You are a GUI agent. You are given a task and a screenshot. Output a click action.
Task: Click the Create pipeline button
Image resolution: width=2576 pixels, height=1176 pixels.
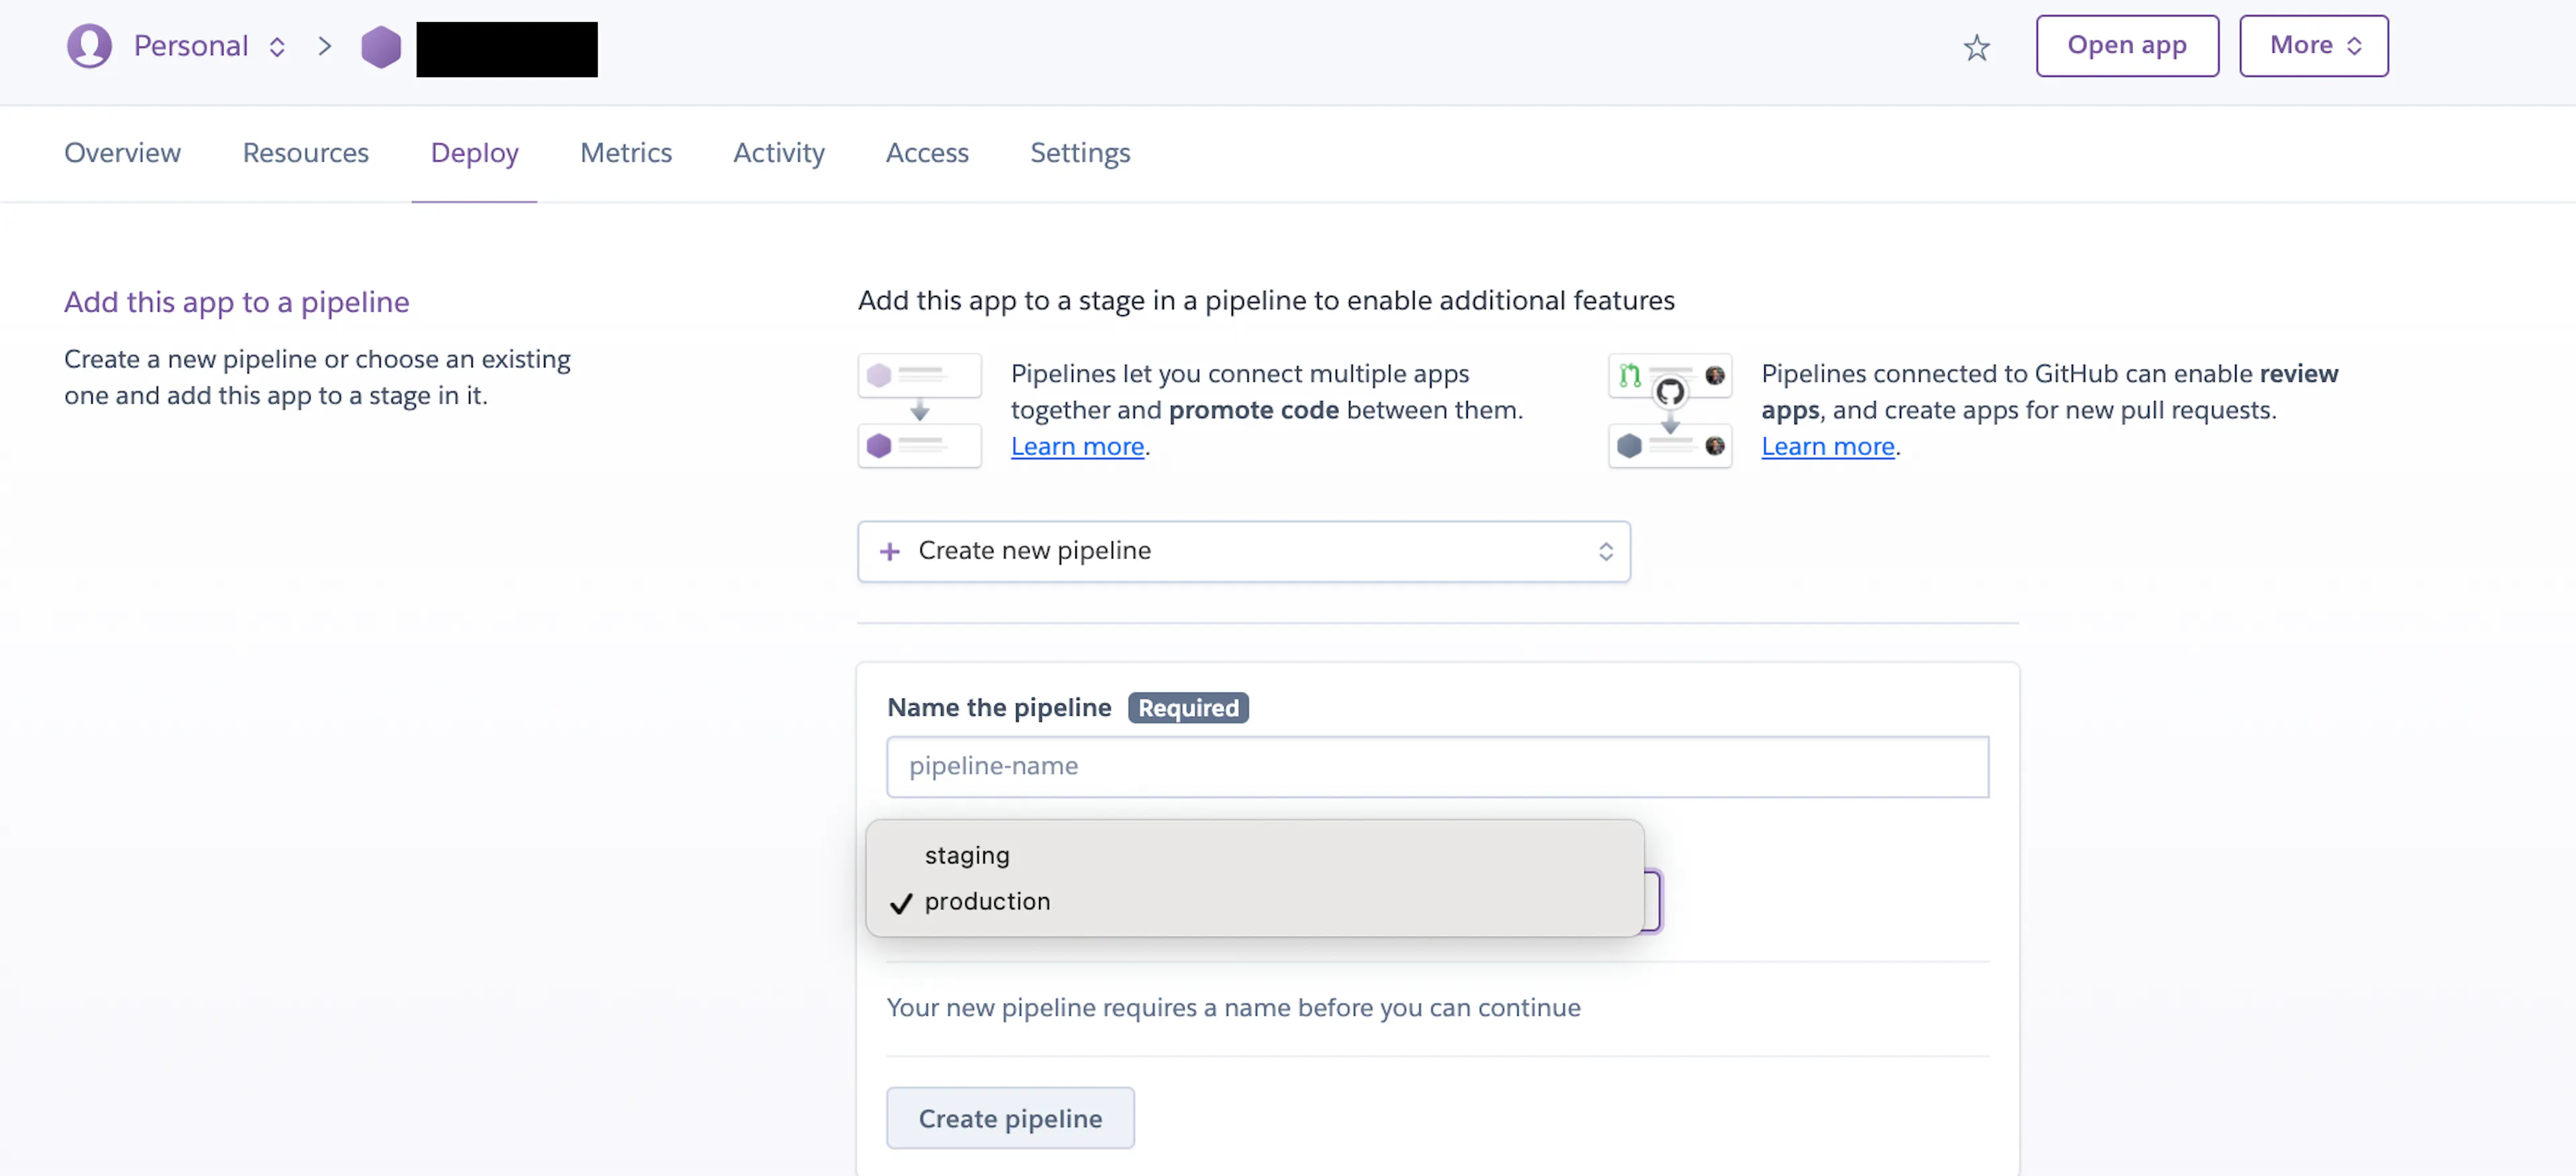click(1010, 1118)
